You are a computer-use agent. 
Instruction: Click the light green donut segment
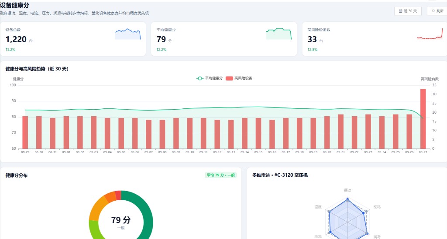[93, 229]
